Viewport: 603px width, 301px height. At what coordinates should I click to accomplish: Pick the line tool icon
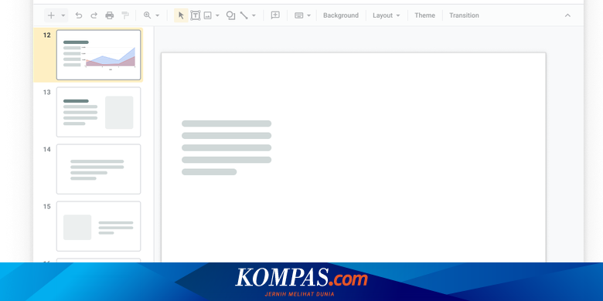coord(244,15)
